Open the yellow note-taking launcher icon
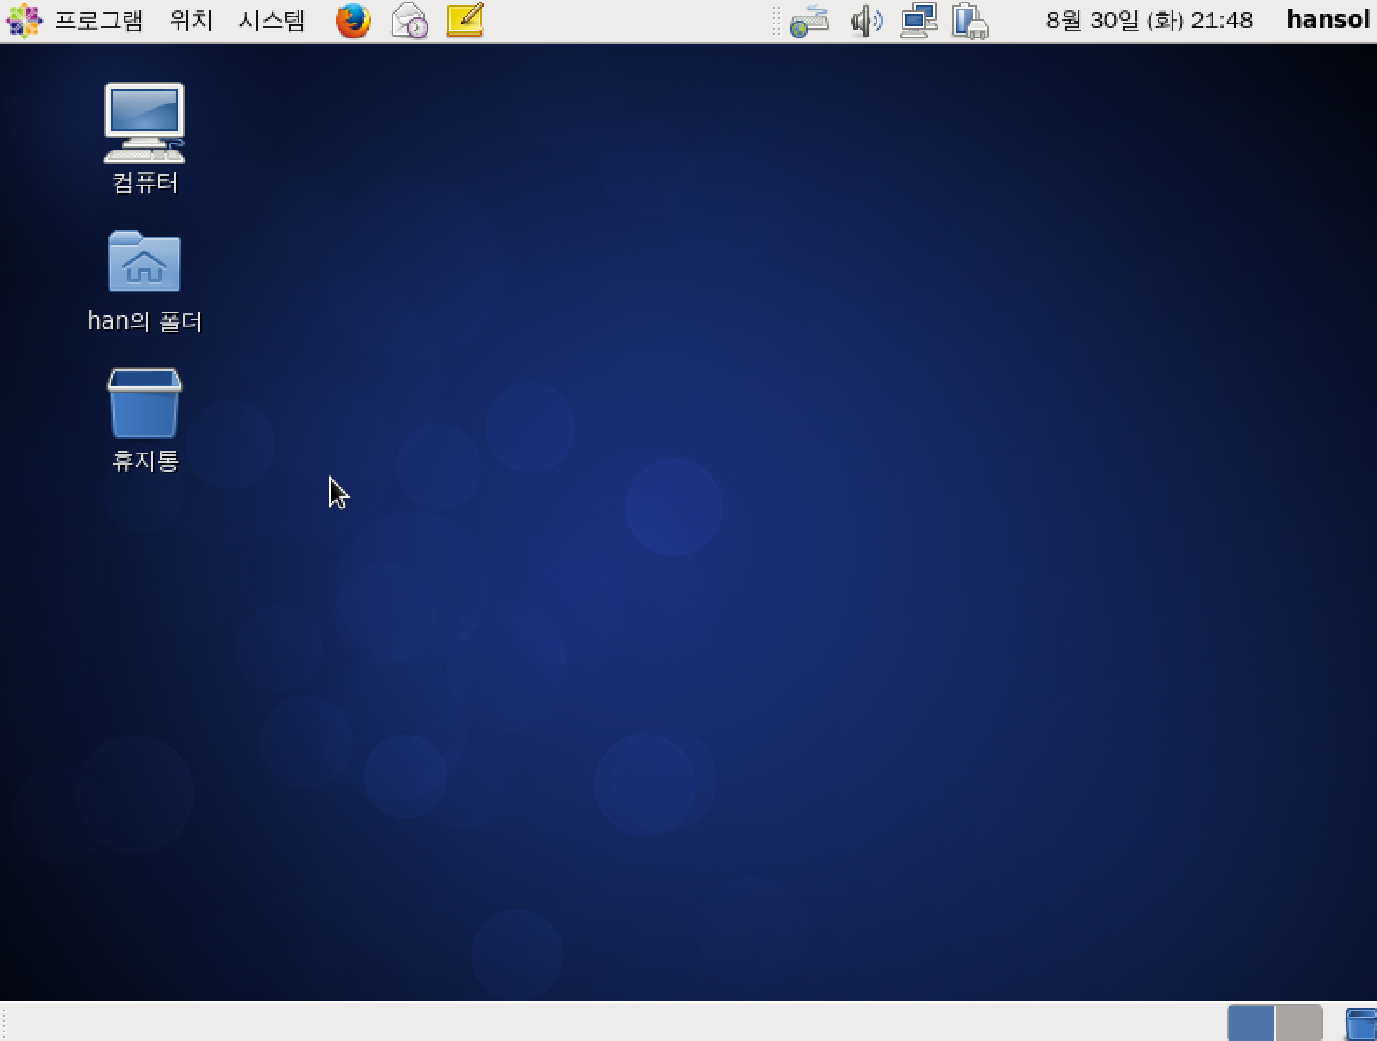Screen dimensions: 1377x1041 pyautogui.click(x=465, y=20)
